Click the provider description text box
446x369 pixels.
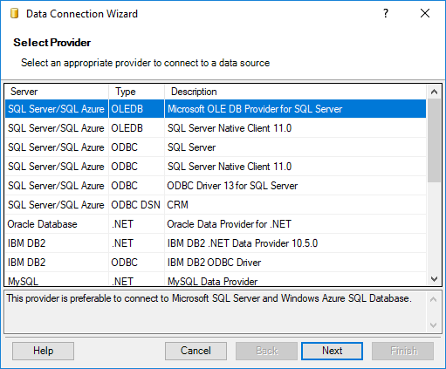[216, 311]
